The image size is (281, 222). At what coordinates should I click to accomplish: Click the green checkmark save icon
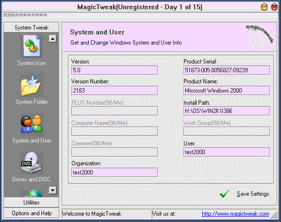(225, 194)
